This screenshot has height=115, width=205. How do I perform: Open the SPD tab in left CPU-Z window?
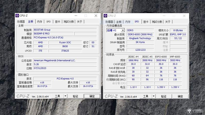tap(48, 22)
